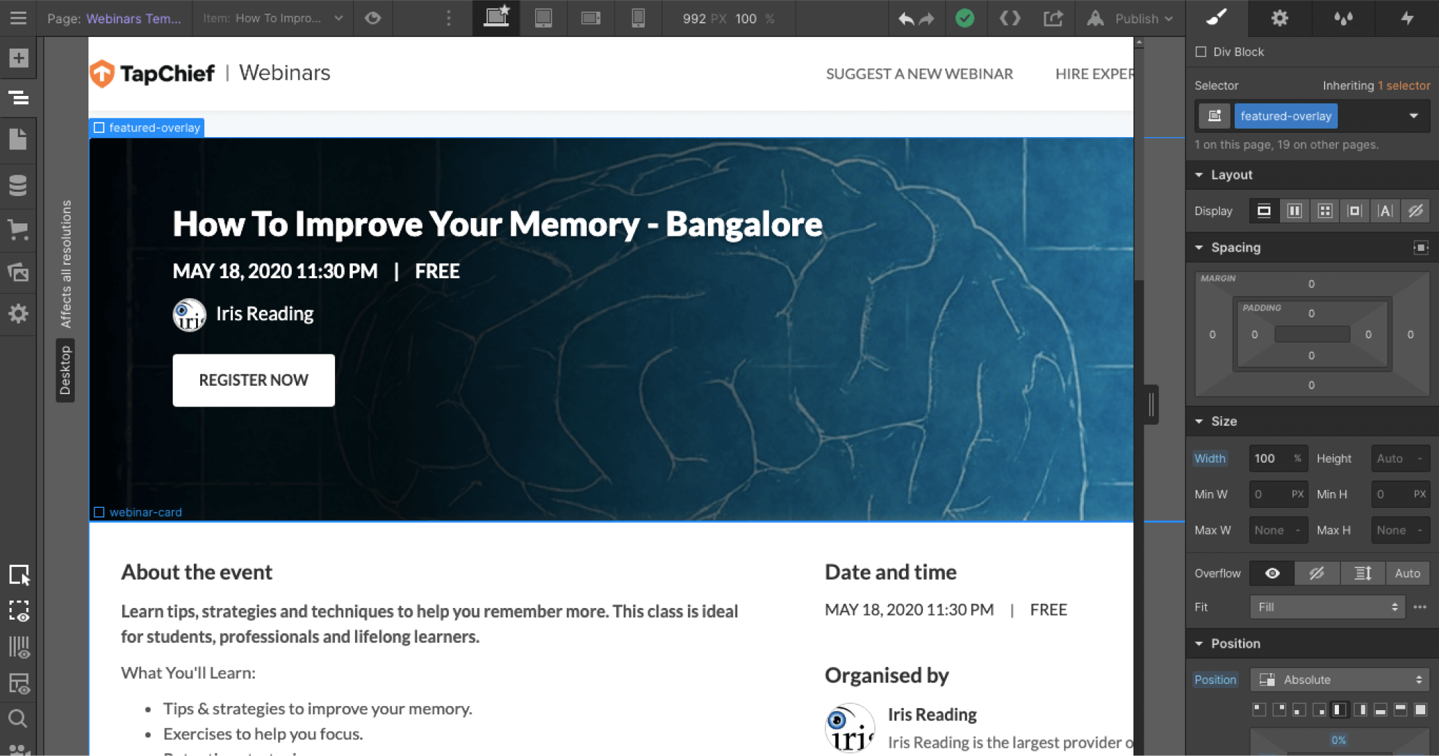Image resolution: width=1439 pixels, height=756 pixels.
Task: Toggle the element selection cursor tool
Action: 19,575
